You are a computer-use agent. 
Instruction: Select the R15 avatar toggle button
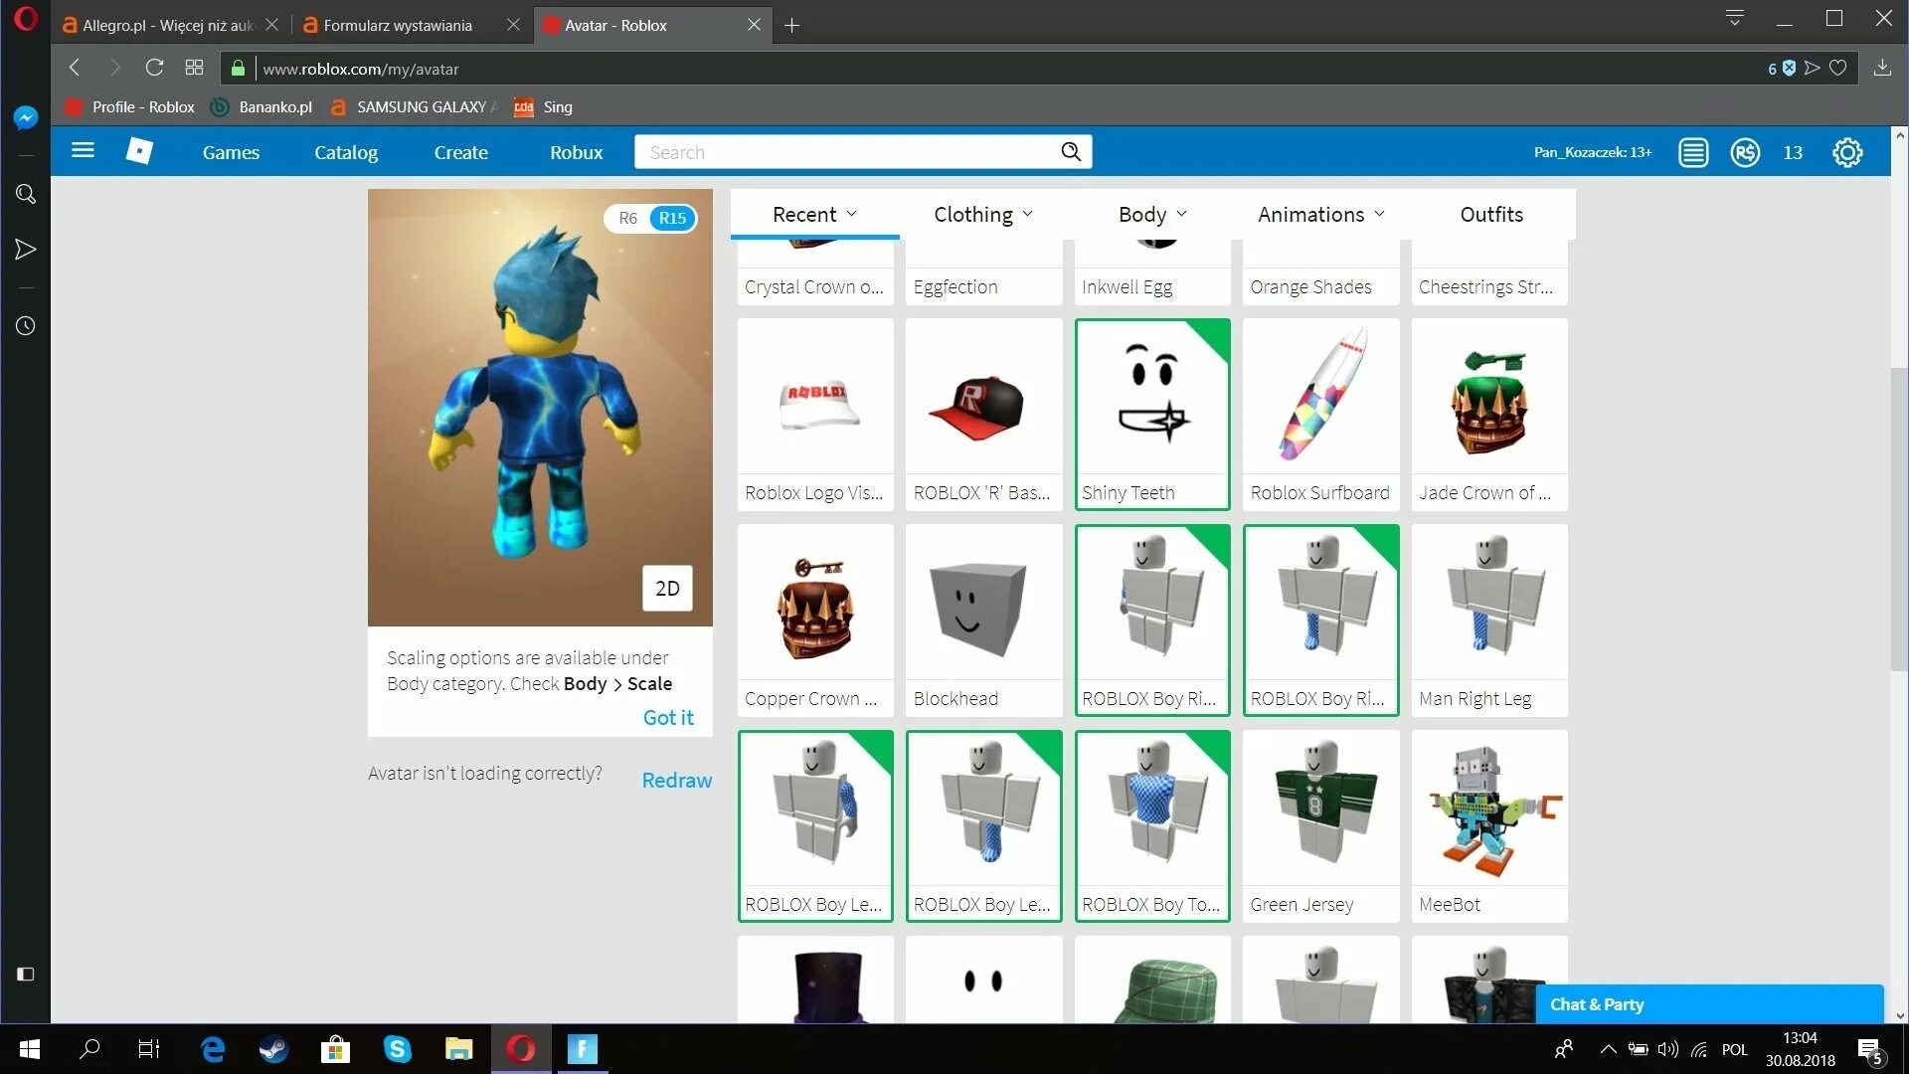(672, 218)
